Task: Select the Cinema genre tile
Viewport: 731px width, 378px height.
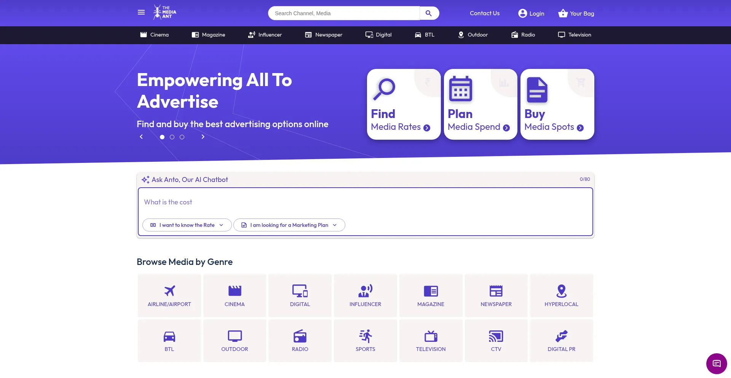Action: [x=235, y=295]
